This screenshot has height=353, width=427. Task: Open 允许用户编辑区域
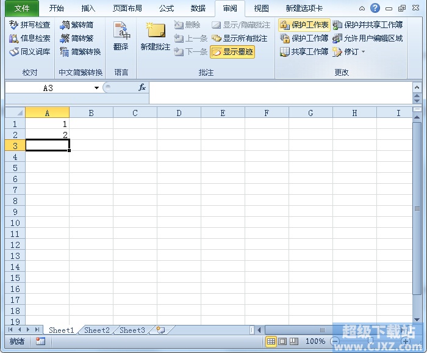pyautogui.click(x=368, y=38)
